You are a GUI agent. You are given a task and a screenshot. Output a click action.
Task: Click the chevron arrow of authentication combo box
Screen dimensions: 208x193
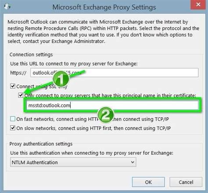tap(133, 162)
